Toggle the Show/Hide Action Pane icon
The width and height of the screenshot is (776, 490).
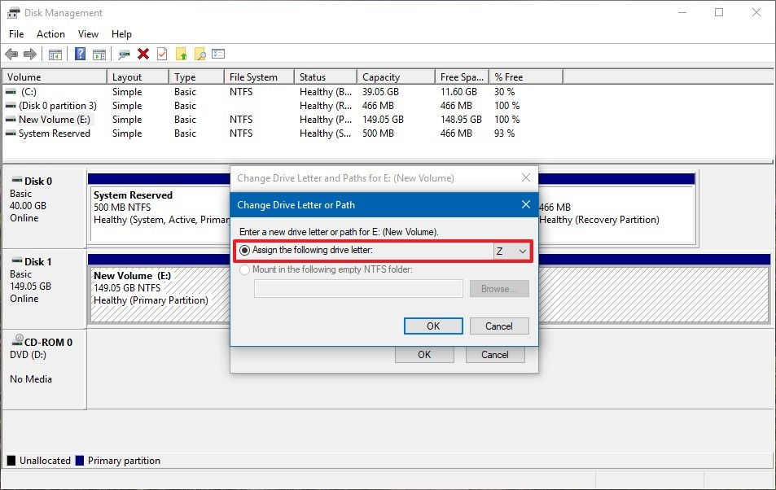[99, 54]
